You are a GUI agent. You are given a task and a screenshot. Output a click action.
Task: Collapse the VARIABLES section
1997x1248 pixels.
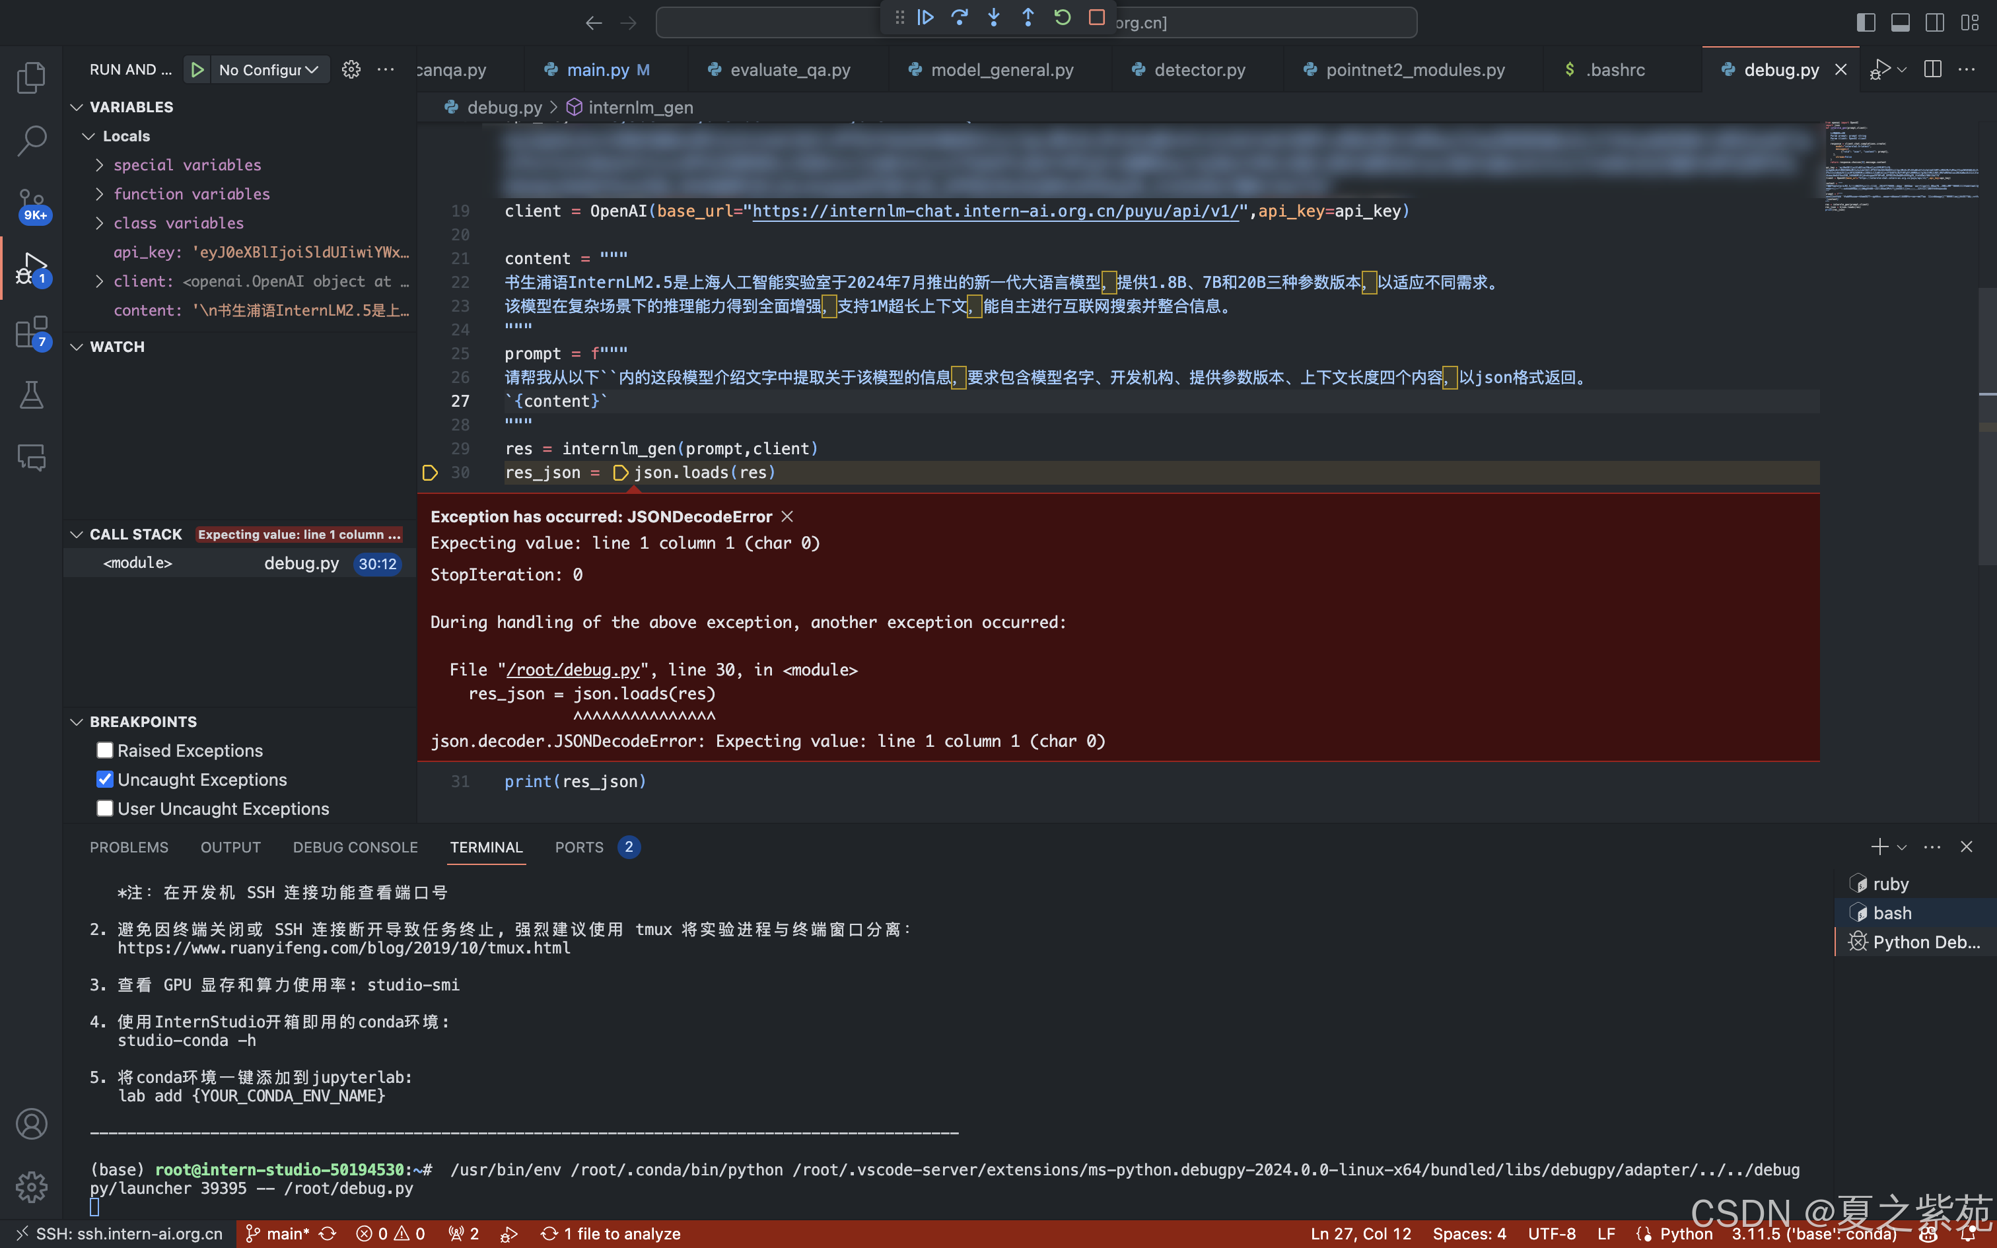77,106
